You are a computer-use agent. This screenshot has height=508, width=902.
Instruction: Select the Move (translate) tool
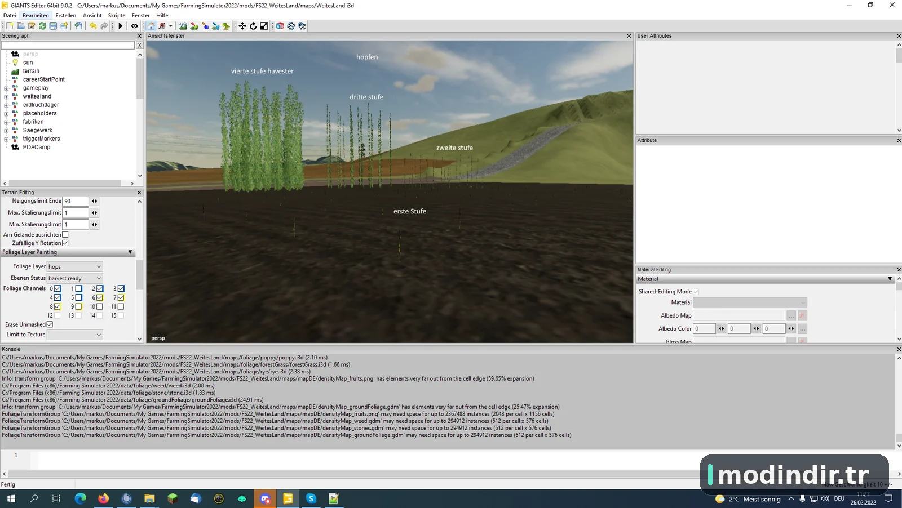coord(242,26)
